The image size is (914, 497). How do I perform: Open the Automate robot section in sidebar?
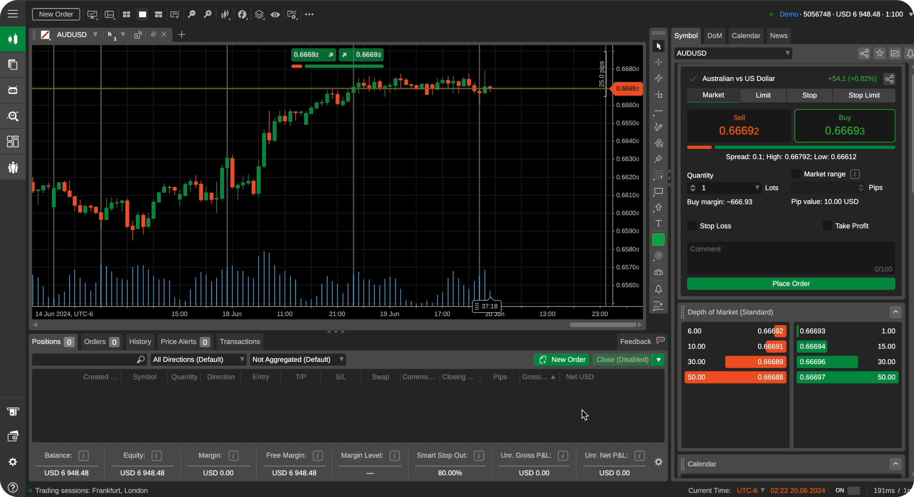13,90
